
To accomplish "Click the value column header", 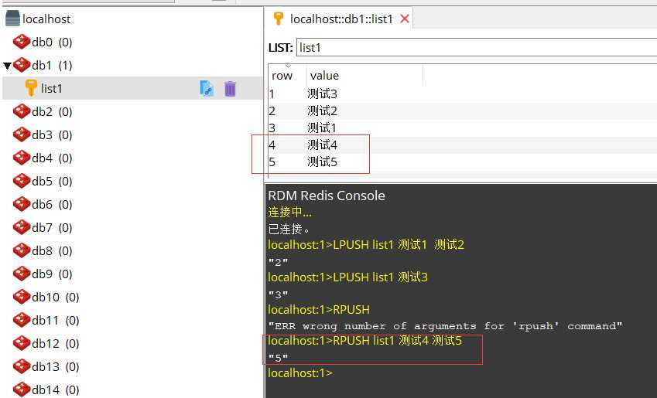I will 324,76.
